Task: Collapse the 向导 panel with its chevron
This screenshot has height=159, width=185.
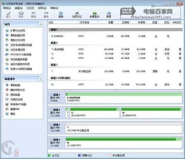Action: (41, 24)
